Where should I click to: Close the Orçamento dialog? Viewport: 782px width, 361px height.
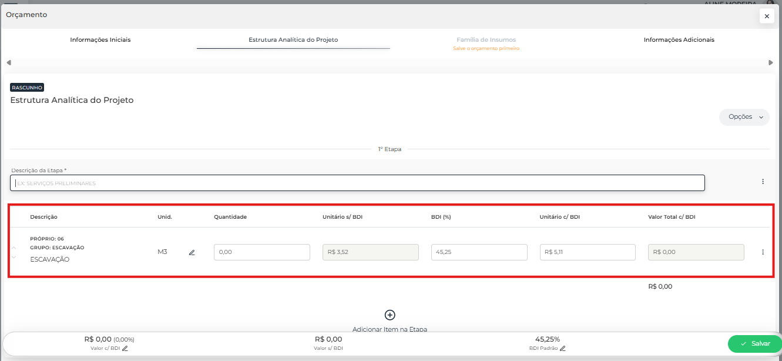click(x=766, y=16)
